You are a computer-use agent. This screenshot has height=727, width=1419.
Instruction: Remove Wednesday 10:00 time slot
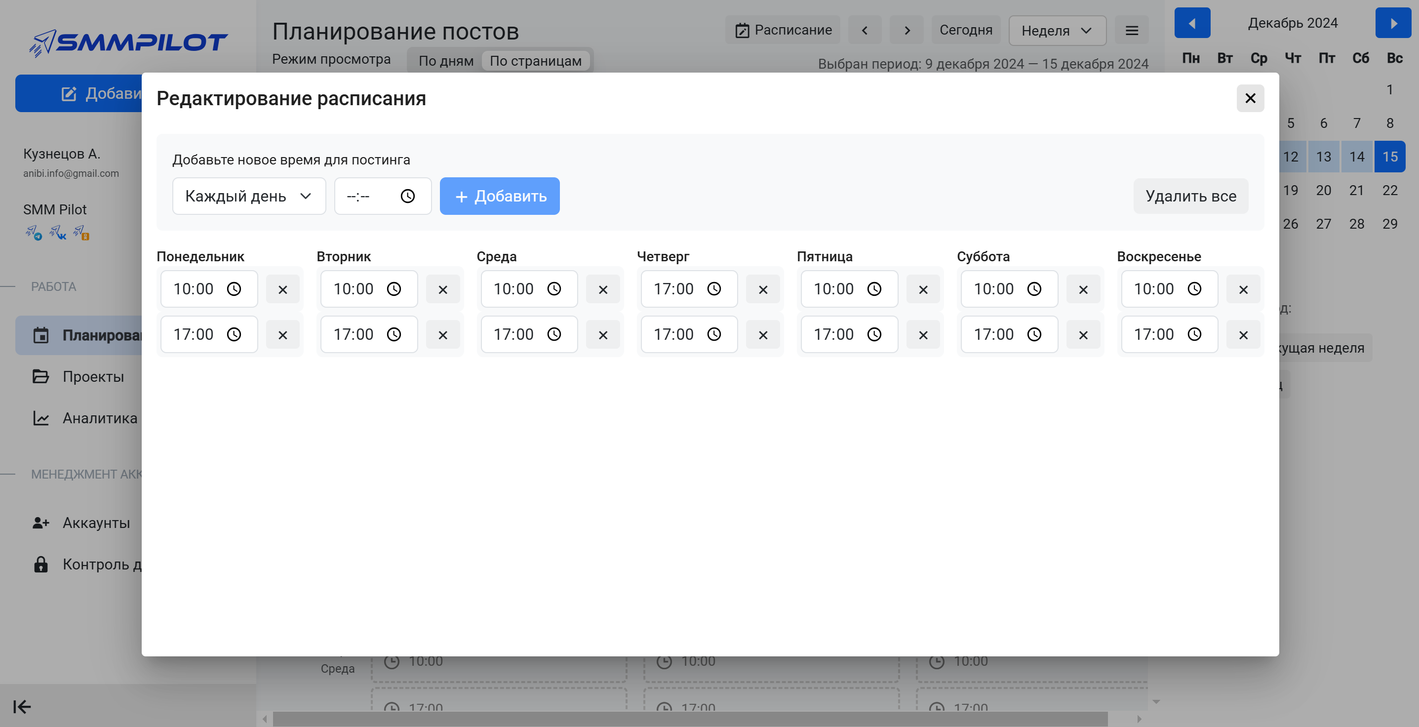603,289
